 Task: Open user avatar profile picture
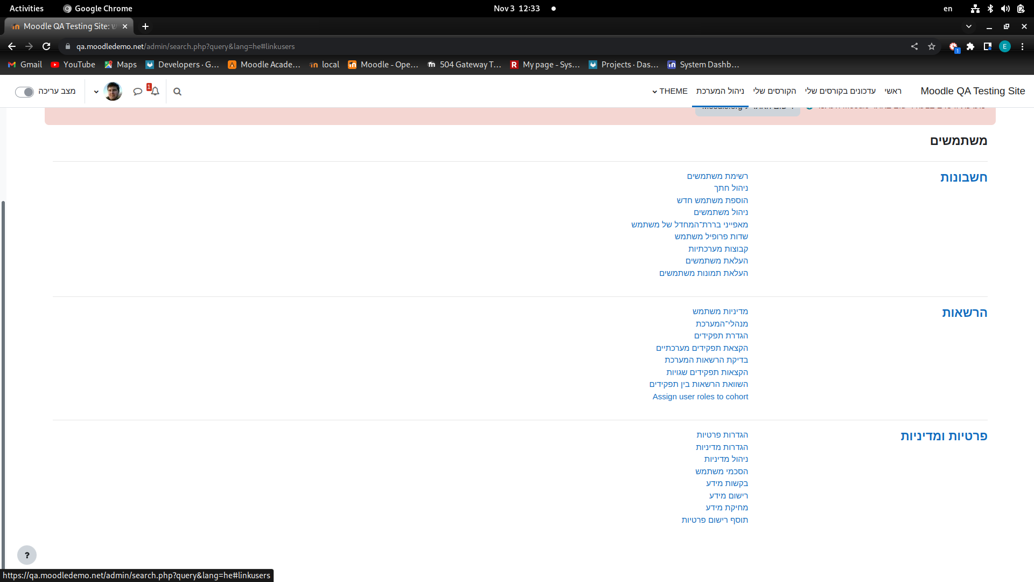(113, 92)
